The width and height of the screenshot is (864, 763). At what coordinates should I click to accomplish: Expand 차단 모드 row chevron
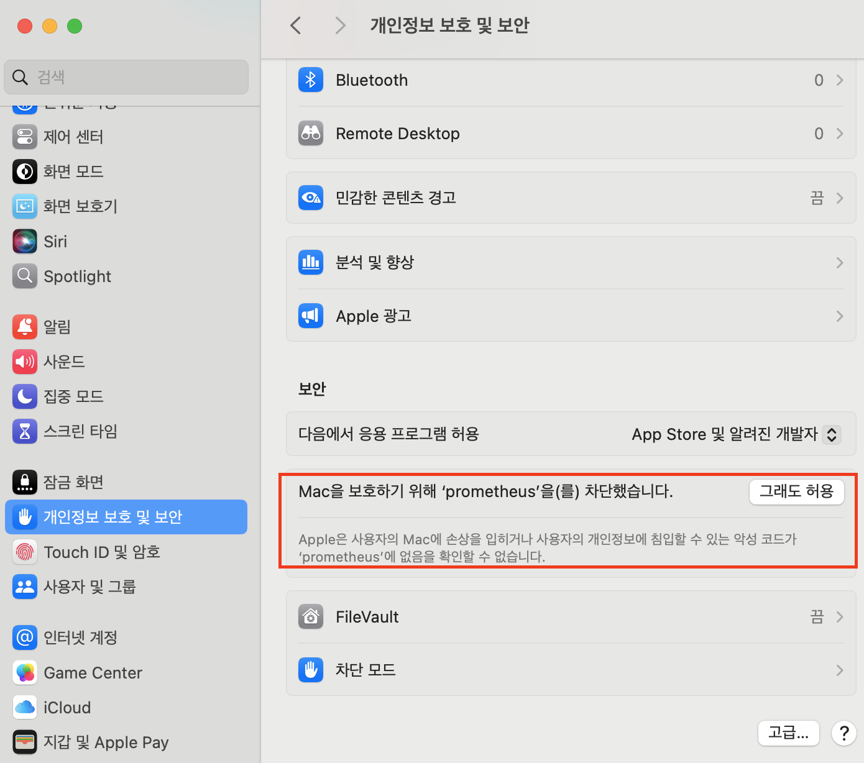click(840, 670)
